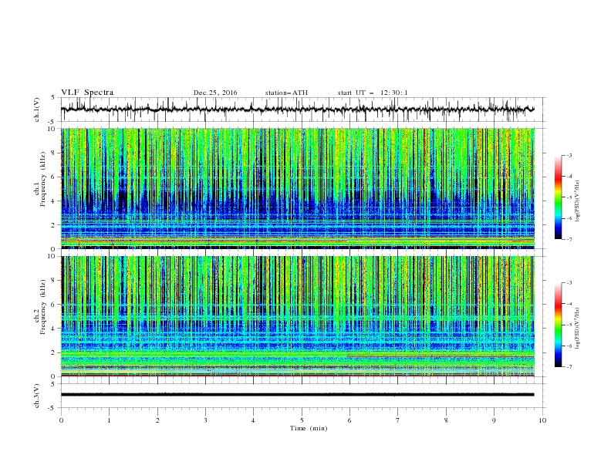Click the ch.1 spectrogram color scale bar

pyautogui.click(x=558, y=197)
